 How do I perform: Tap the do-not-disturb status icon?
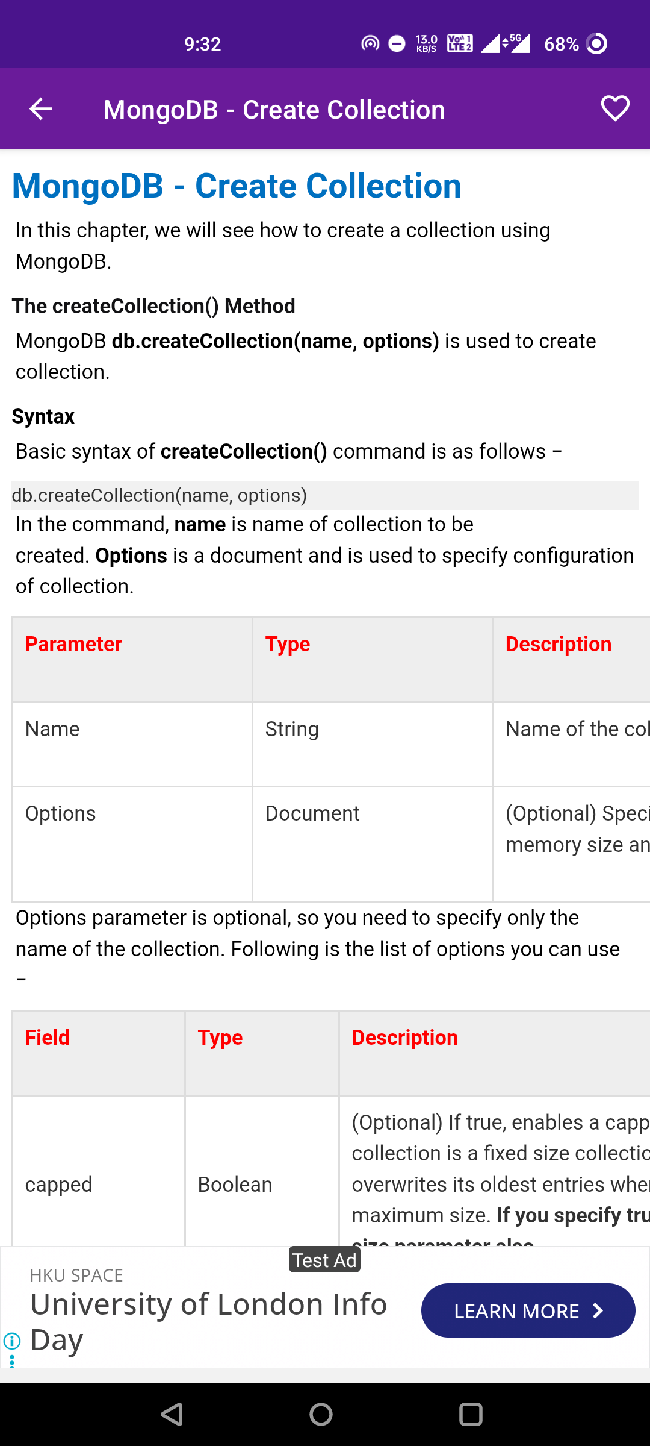[397, 43]
